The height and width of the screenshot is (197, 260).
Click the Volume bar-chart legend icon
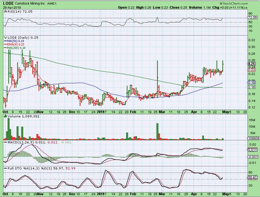(x=5, y=117)
